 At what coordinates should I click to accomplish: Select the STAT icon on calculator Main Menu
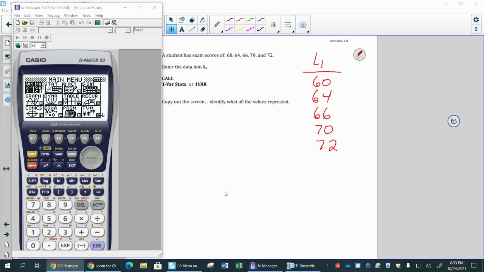pos(53,87)
